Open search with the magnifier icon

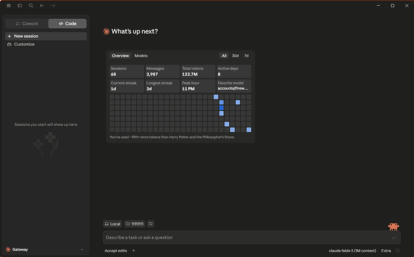point(31,5)
